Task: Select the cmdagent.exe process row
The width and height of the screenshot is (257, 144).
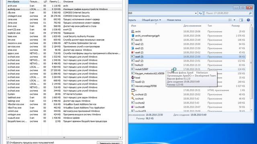Action: pyautogui.click(x=64, y=16)
